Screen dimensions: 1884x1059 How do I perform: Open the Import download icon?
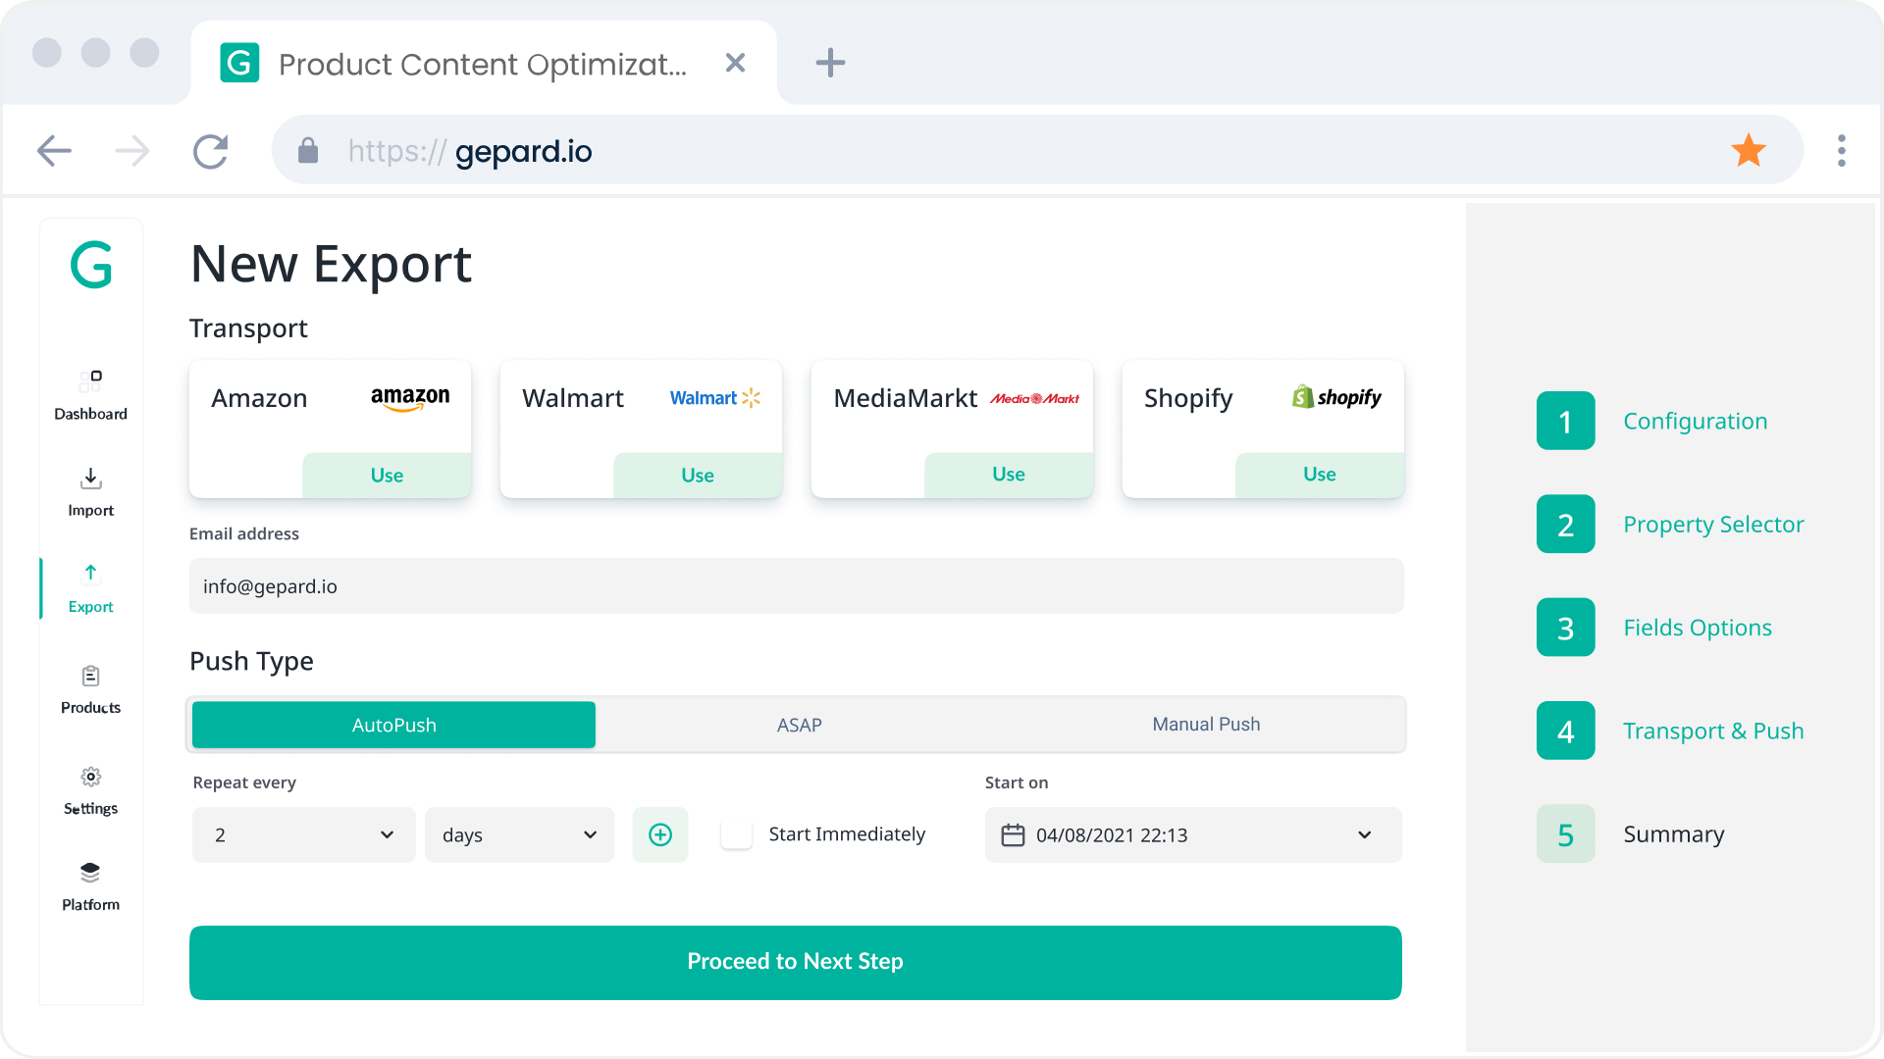[x=90, y=479]
